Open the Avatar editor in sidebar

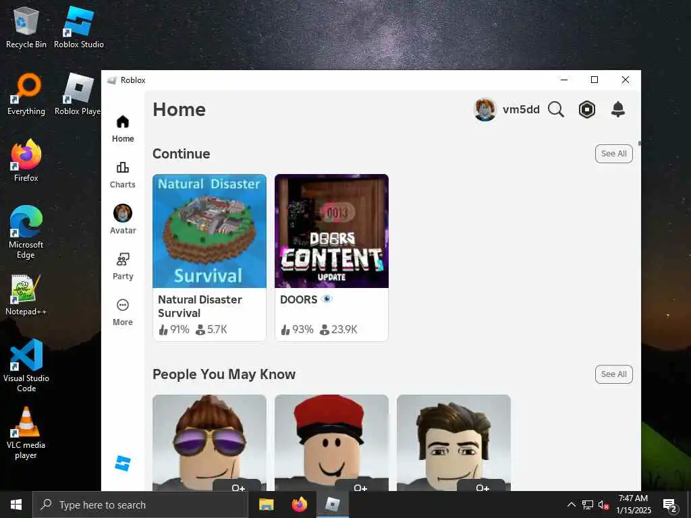123,219
